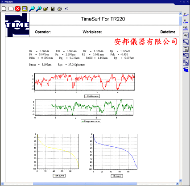Click the vertical scrollbar down arrow
190x186 pixels.
pyautogui.click(x=181, y=181)
